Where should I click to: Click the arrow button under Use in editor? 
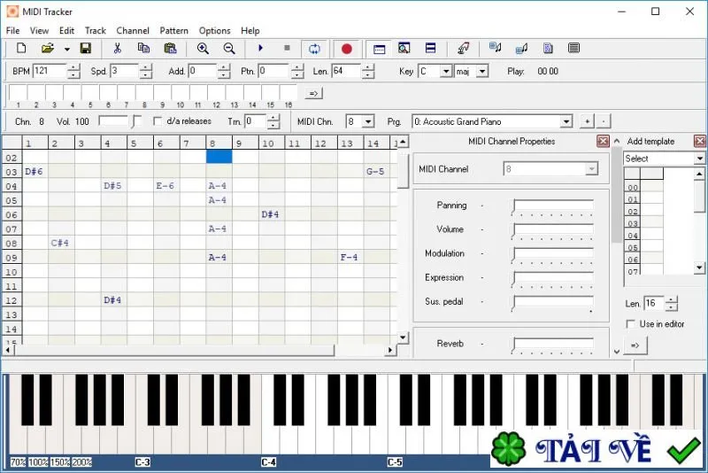click(x=635, y=345)
